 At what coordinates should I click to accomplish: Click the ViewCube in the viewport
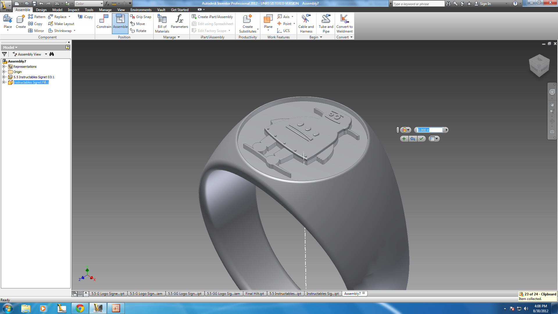pos(539,65)
